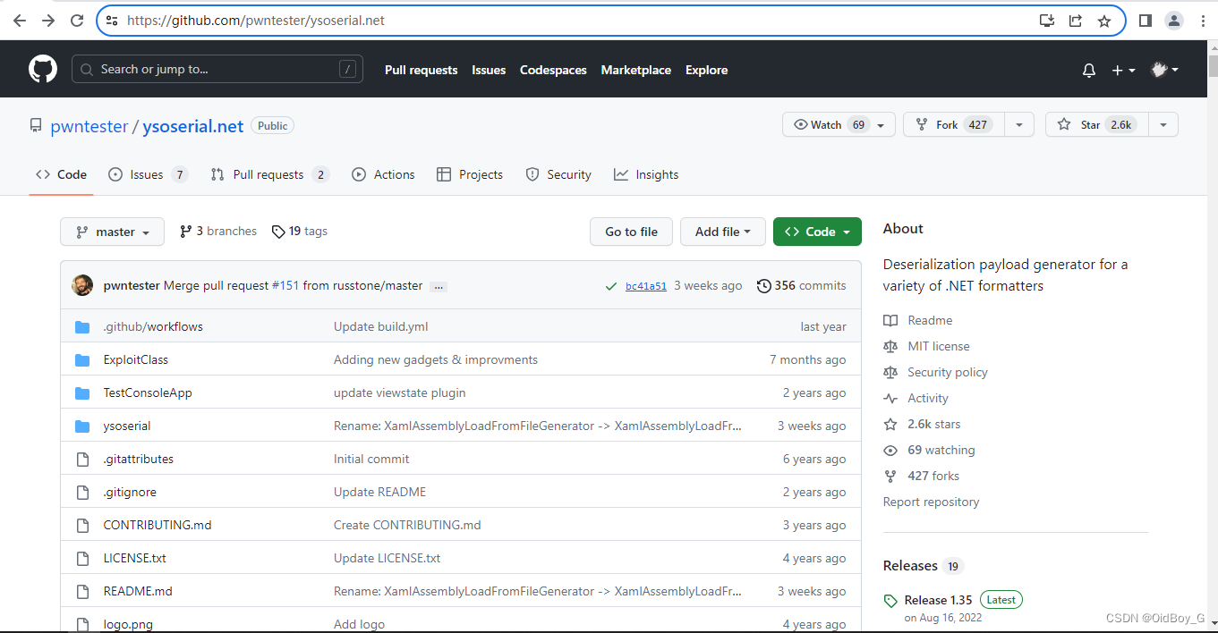Viewport: 1218px width, 633px height.
Task: Switch to the Issues tab
Action: click(x=148, y=174)
